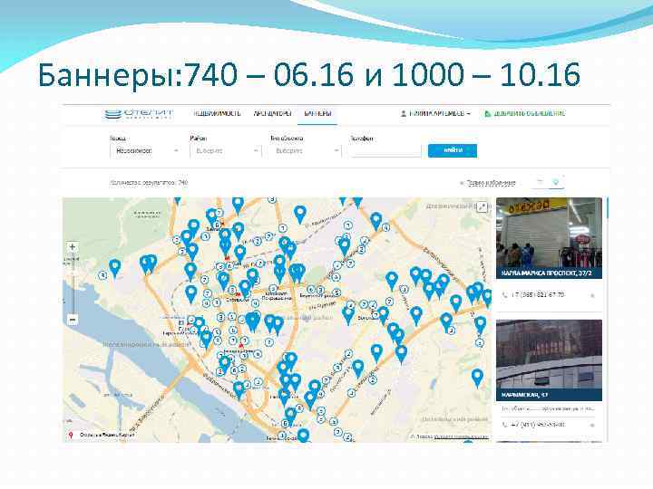The height and width of the screenshot is (489, 653).
Task: Click the blue Найти search button
Action: pos(453,150)
